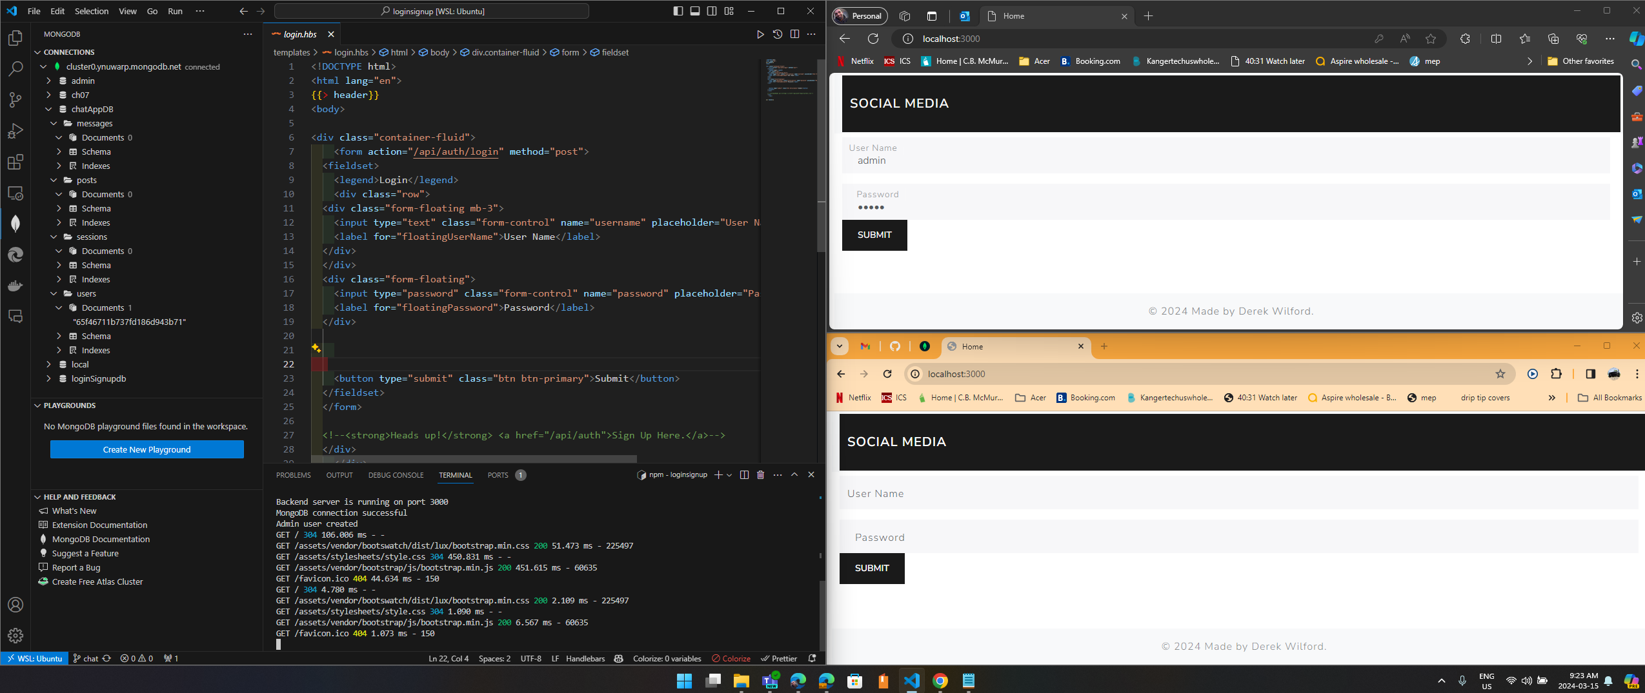This screenshot has width=1645, height=693.
Task: Switch to the DEBUG CONSOLE tab
Action: (x=396, y=475)
